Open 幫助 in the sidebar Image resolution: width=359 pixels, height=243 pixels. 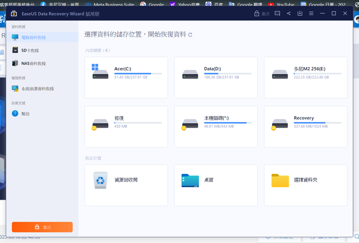click(x=42, y=114)
